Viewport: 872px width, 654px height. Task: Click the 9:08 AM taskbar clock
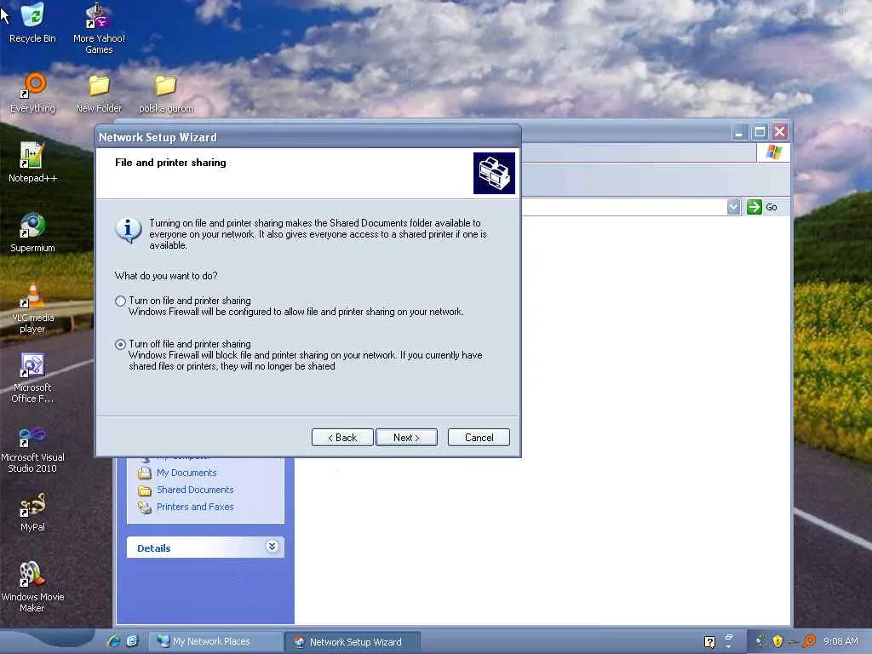click(840, 641)
